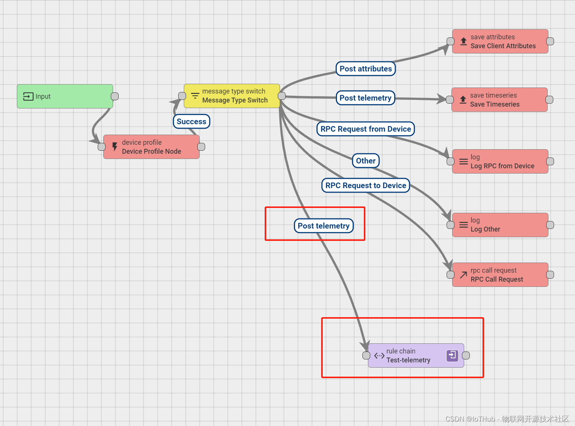Click the RPC Call Request arrow icon
This screenshot has height=426, width=575.
click(463, 275)
